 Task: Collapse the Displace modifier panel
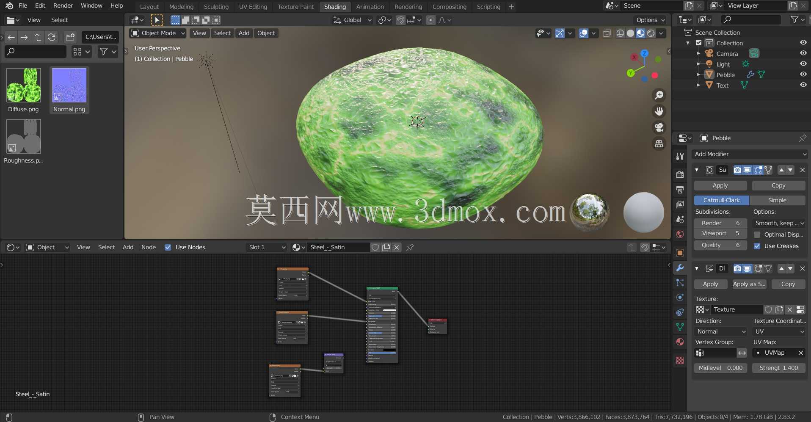pyautogui.click(x=697, y=268)
